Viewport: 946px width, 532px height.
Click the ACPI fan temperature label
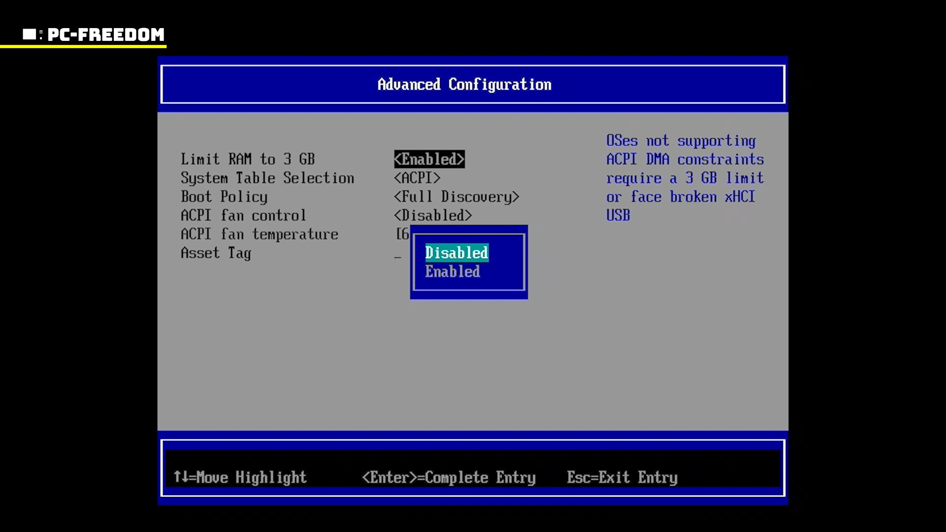(x=259, y=234)
